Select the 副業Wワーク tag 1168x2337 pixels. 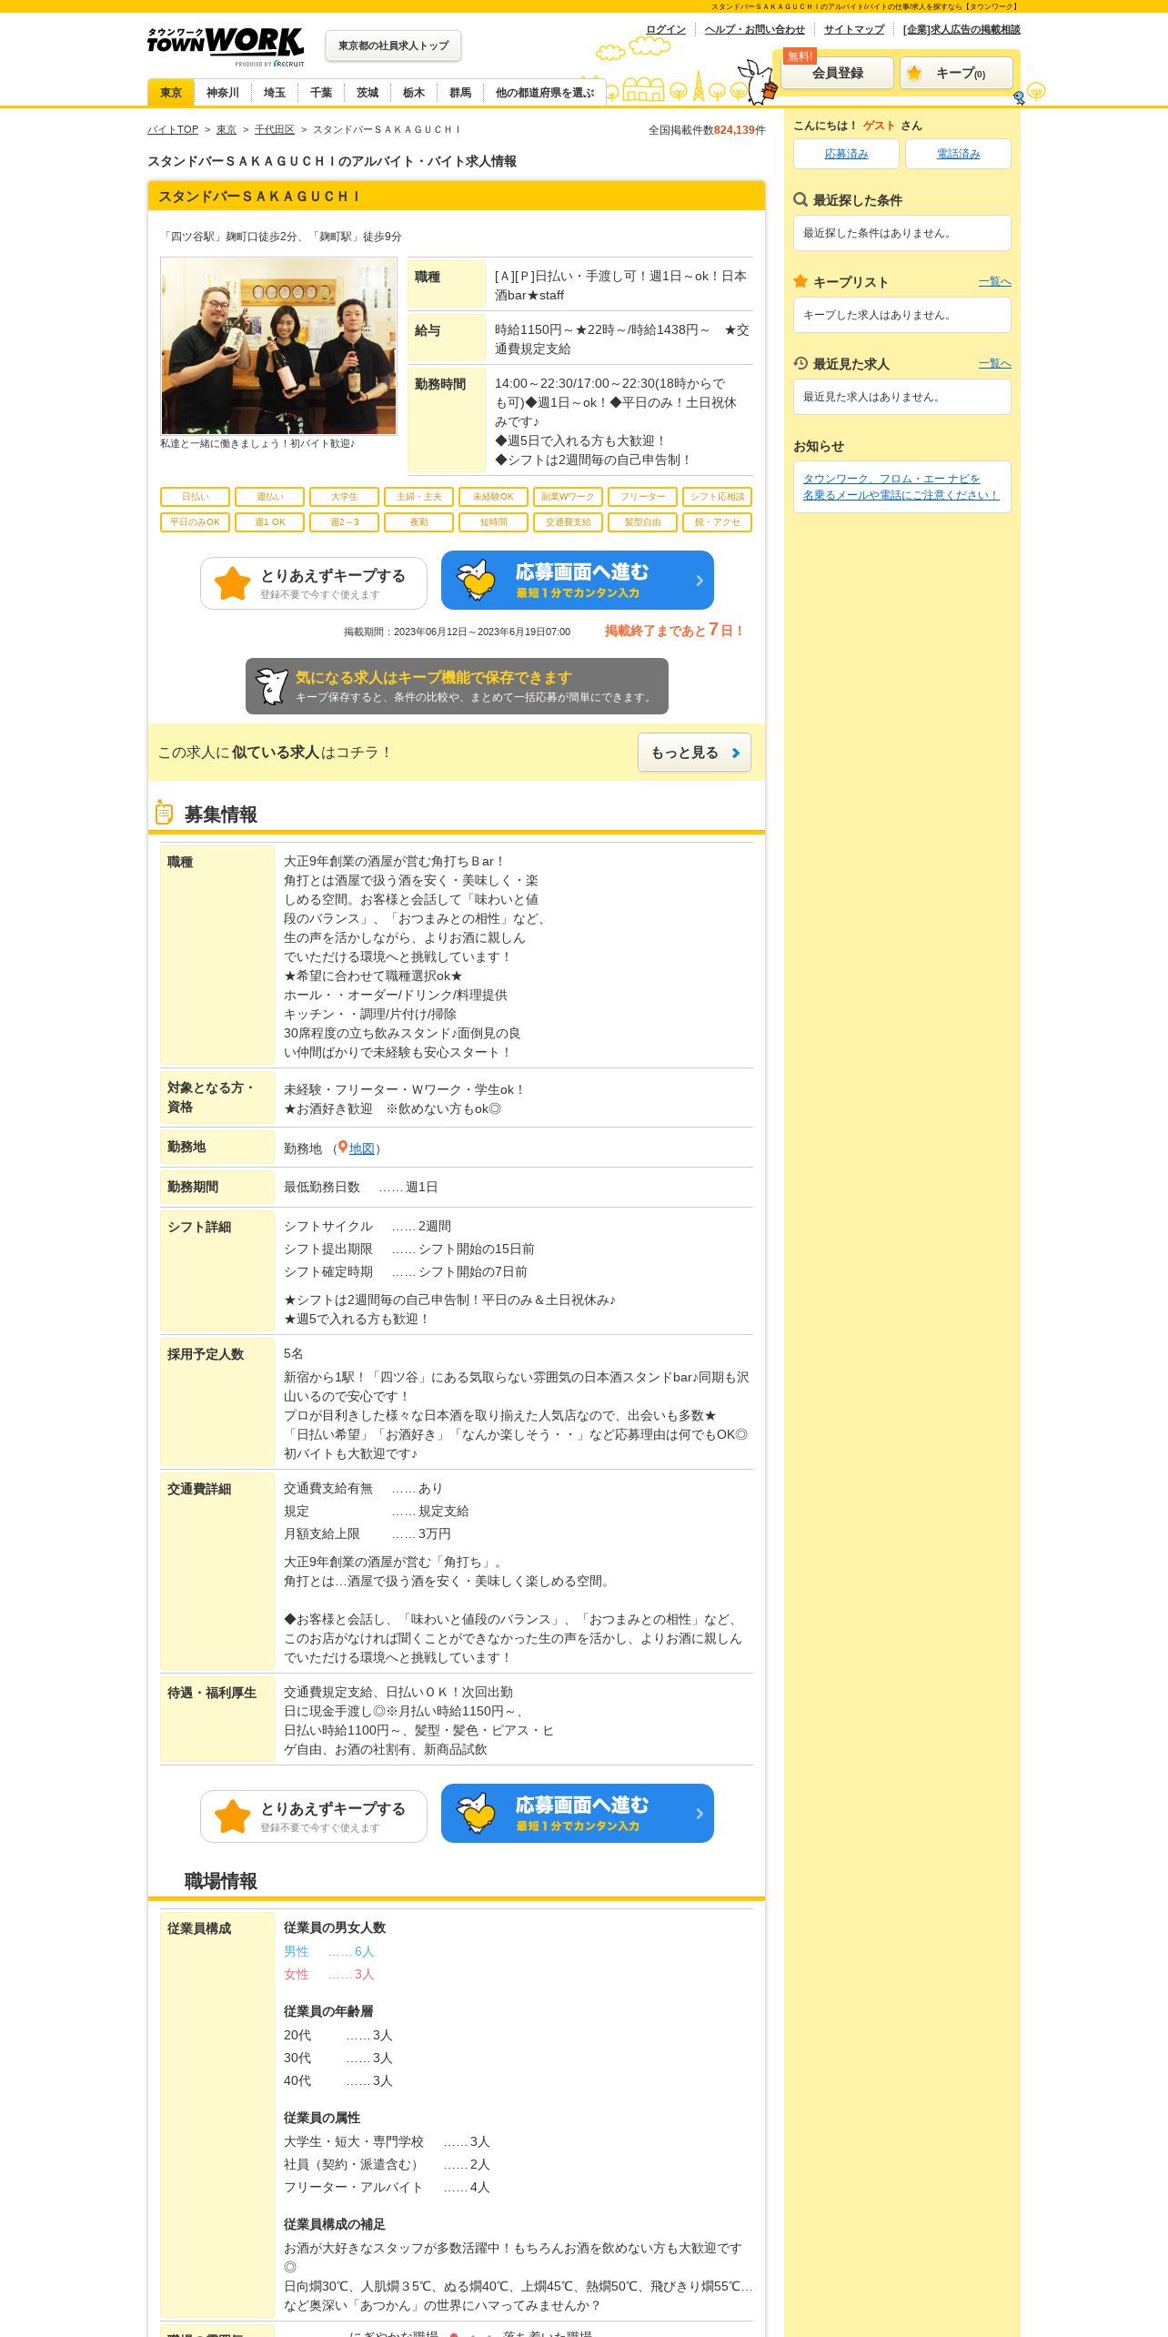point(569,497)
